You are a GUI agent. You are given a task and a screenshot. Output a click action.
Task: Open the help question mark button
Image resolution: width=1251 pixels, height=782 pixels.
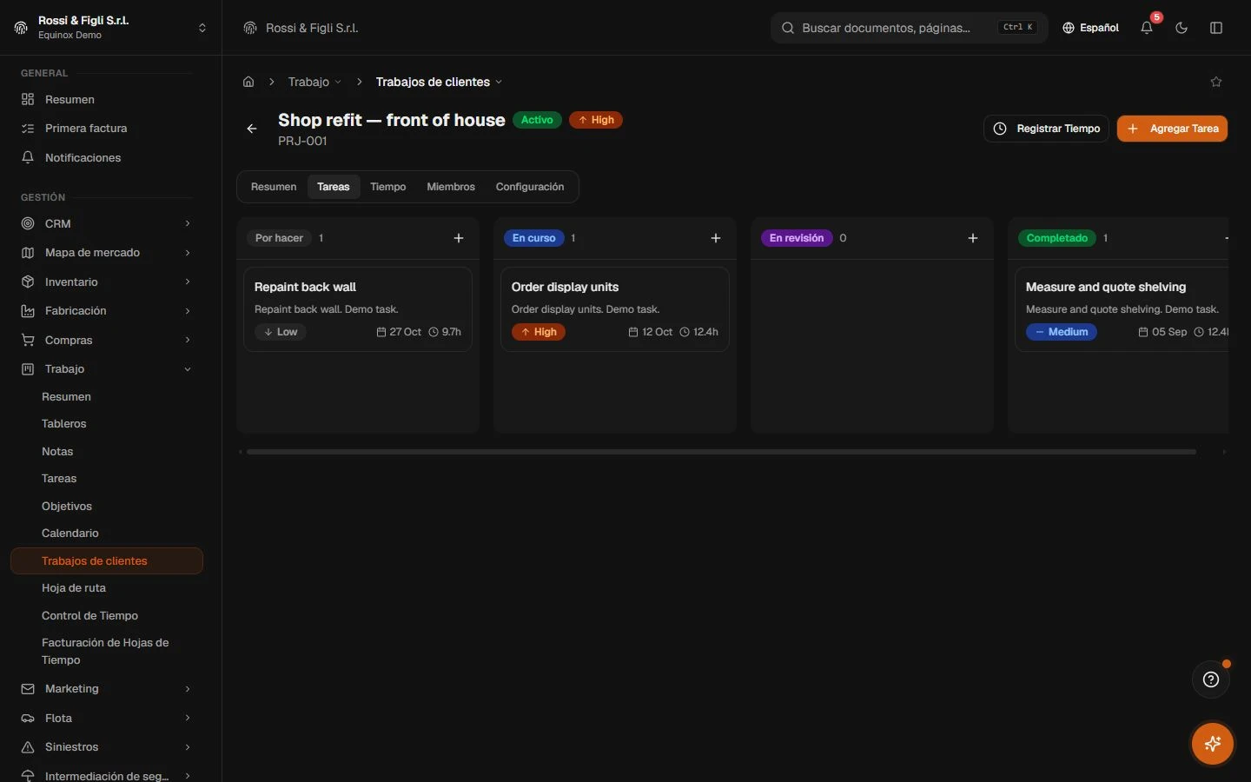[1211, 679]
